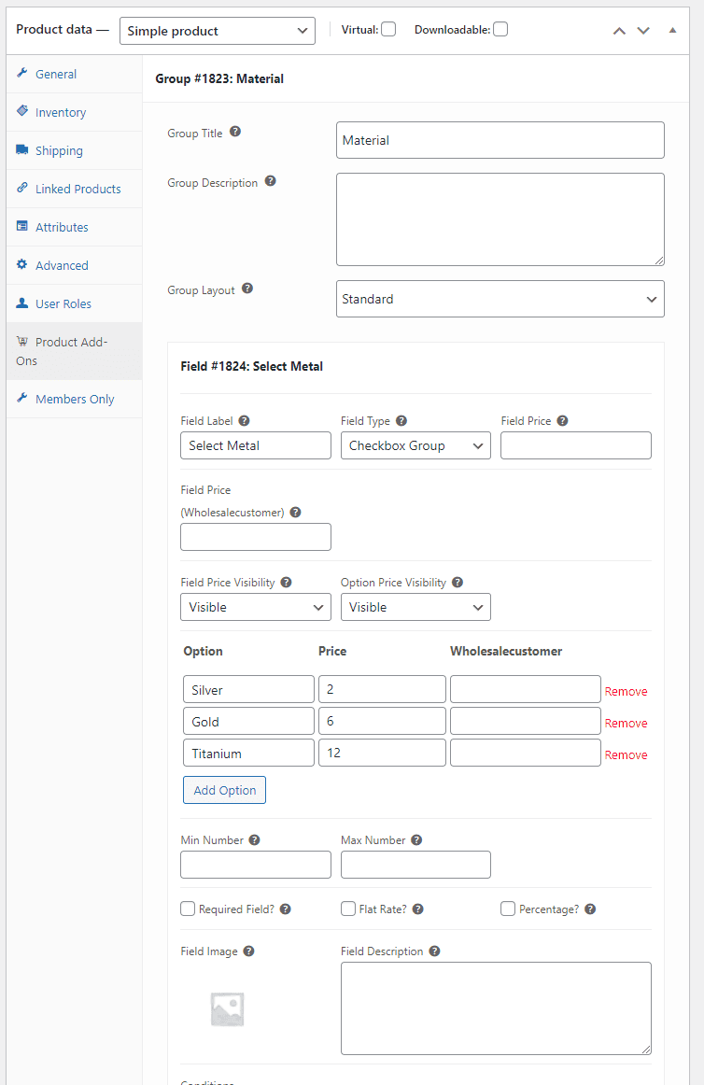Screen dimensions: 704x1085
Task: Check the Percentage checkbox
Action: tap(508, 909)
